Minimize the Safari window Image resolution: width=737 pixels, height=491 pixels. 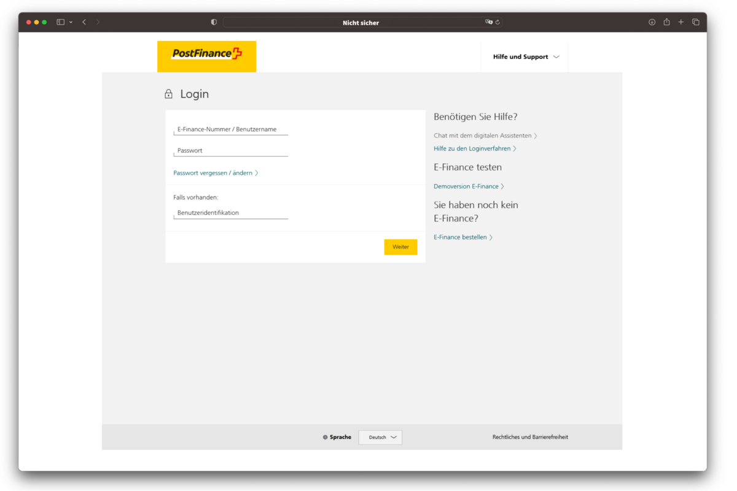[x=36, y=22]
